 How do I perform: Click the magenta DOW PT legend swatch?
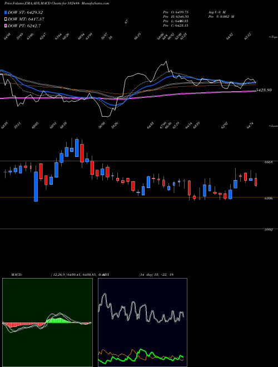coord(6,26)
